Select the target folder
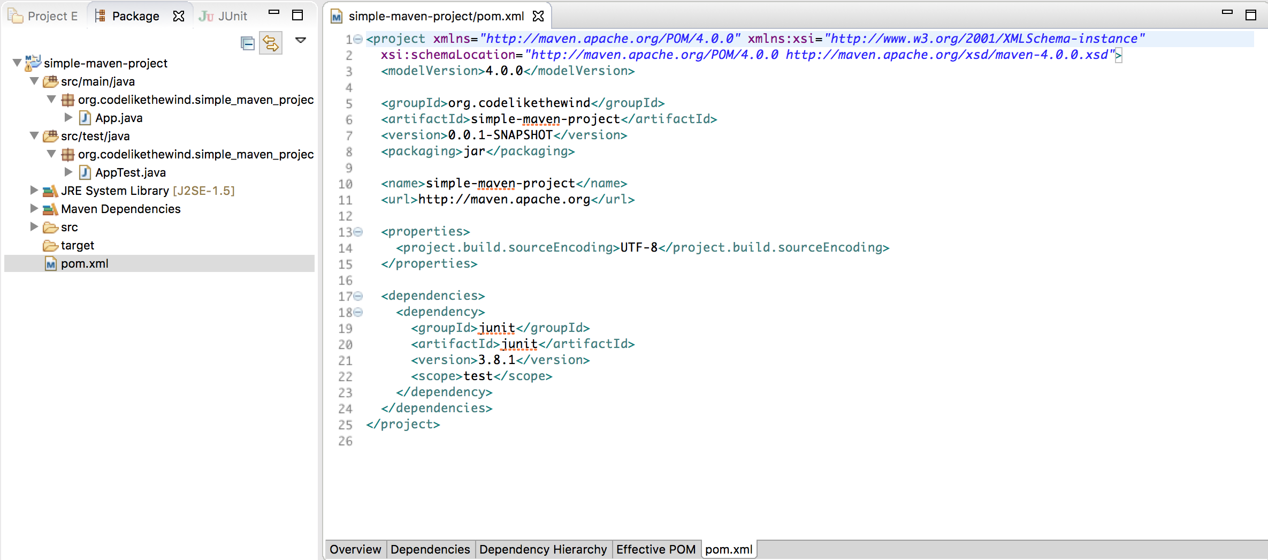The width and height of the screenshot is (1268, 560). tap(78, 245)
